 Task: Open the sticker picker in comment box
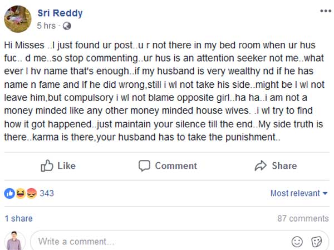coord(316,242)
